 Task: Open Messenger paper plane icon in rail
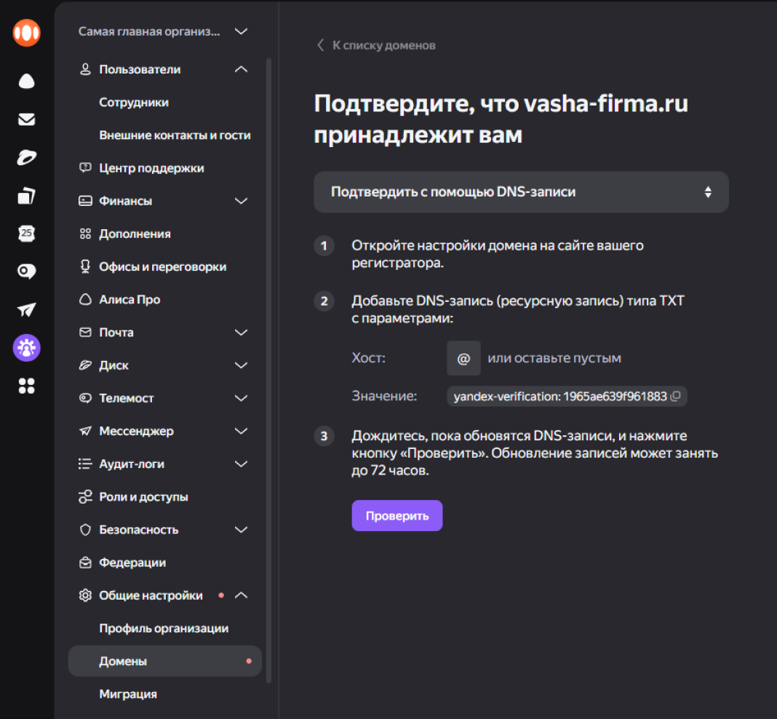click(26, 310)
